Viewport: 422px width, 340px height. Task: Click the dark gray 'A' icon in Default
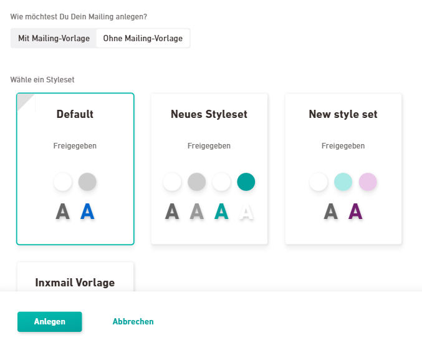click(62, 212)
